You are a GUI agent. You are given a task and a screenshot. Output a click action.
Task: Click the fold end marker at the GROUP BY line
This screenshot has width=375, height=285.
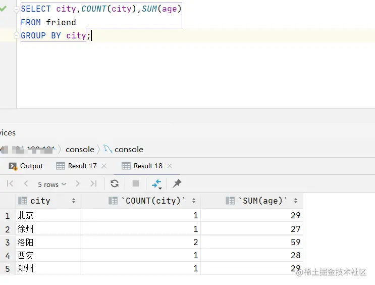(16, 35)
